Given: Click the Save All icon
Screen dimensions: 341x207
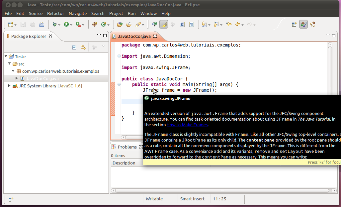Looking at the screenshot, I should click(33, 24).
